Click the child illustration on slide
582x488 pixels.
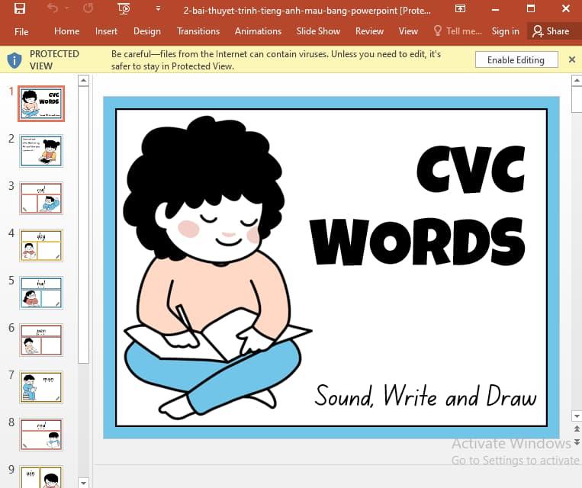coord(217,267)
